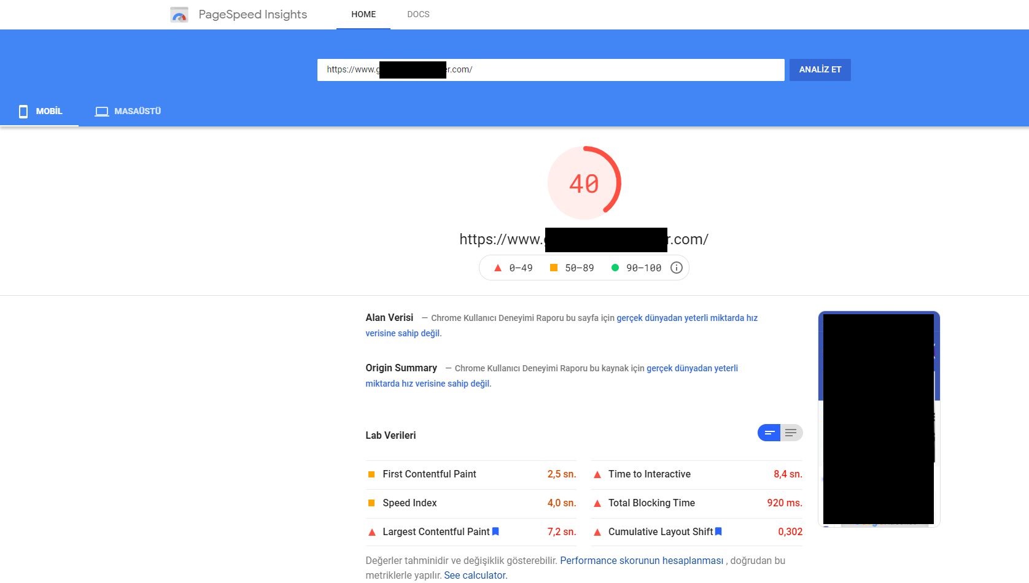Click the green circle 90–100 legend icon
The image size is (1029, 583).
pos(615,268)
